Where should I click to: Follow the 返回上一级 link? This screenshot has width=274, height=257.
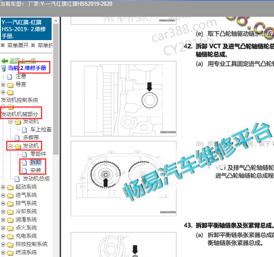(x=23, y=61)
